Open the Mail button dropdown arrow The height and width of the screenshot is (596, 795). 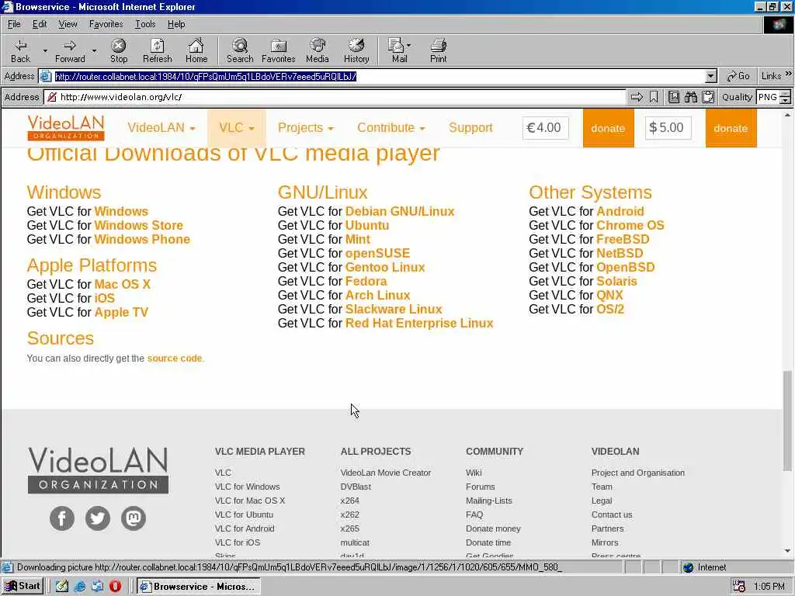click(408, 45)
